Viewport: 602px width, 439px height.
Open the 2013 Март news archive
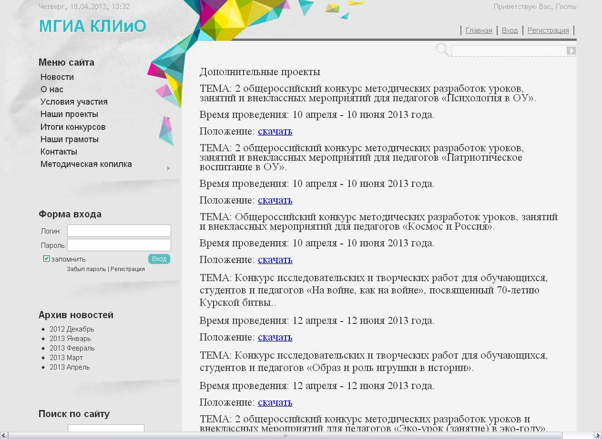[x=66, y=358]
